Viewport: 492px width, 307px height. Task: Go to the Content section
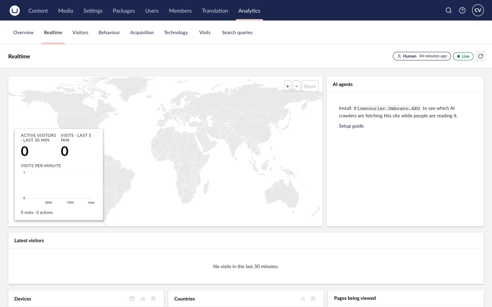click(38, 11)
